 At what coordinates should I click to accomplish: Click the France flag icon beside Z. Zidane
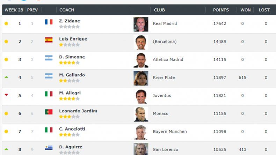click(49, 22)
